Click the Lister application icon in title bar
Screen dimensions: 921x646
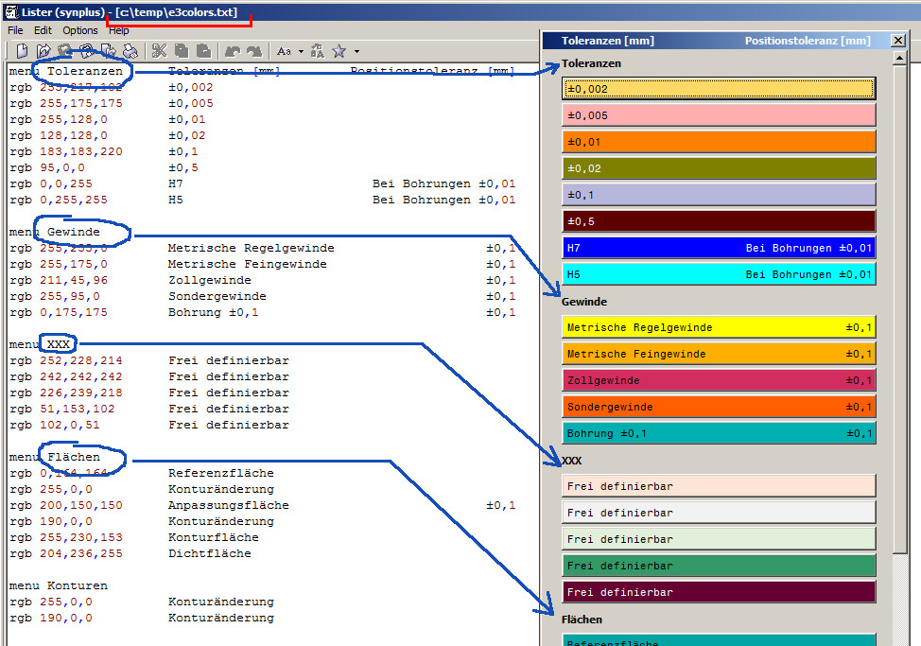(x=11, y=11)
